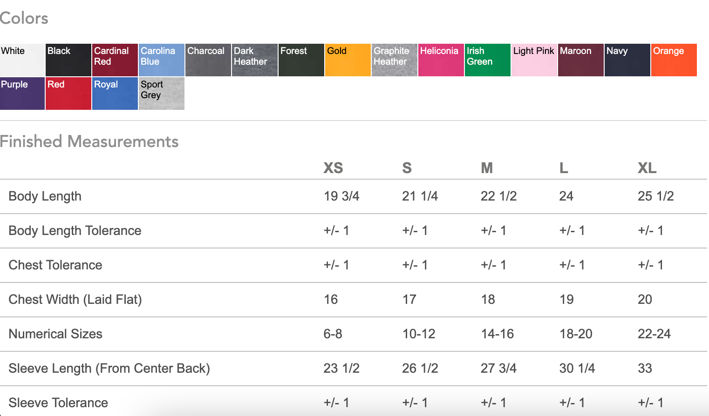Screen dimensions: 709x416
Task: Choose the Black color swatch
Action: click(68, 60)
